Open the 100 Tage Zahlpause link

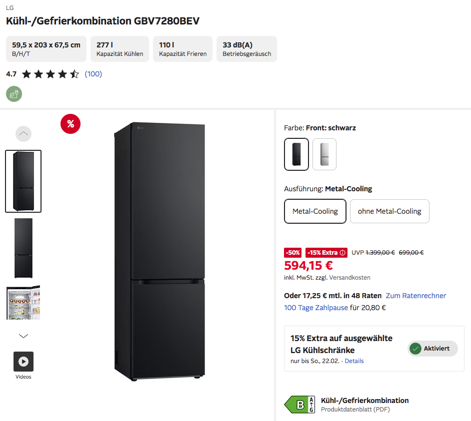(x=316, y=308)
